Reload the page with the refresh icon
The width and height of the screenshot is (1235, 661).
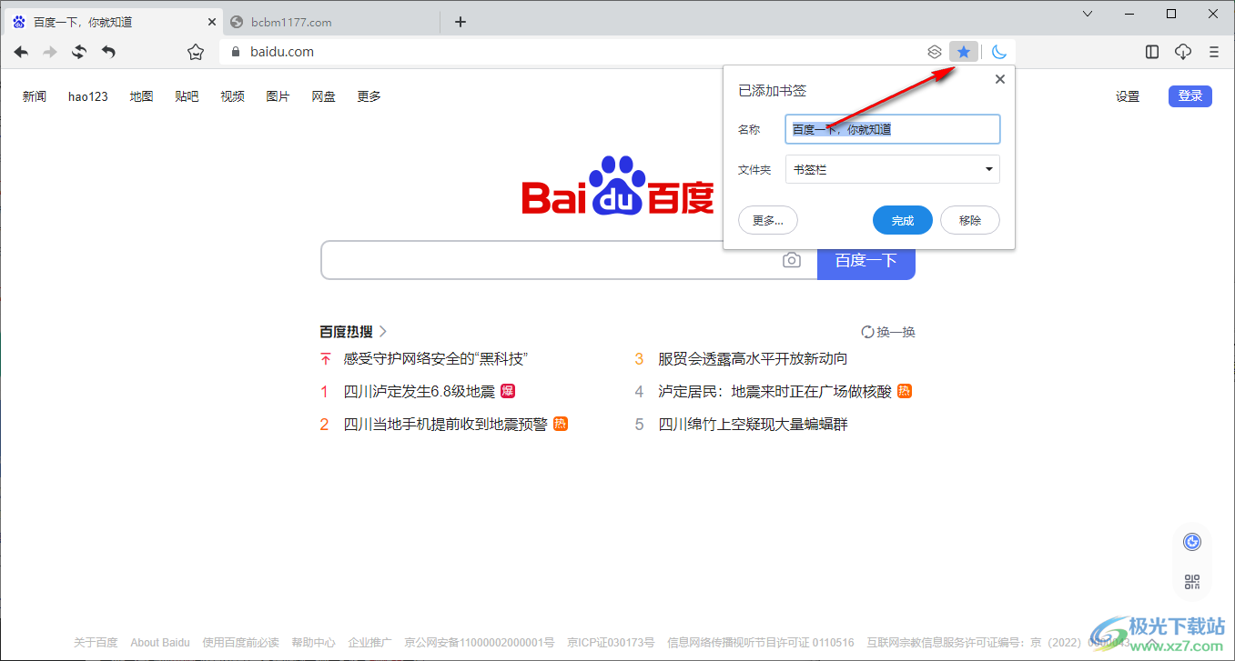pos(79,52)
